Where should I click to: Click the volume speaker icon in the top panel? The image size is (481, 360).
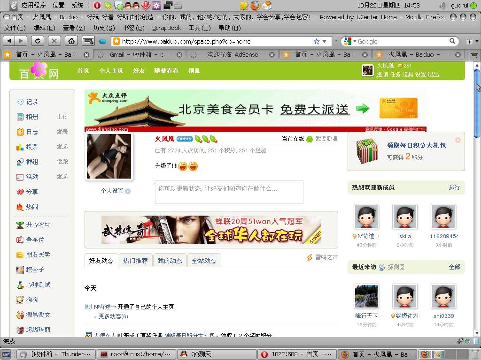click(442, 5)
